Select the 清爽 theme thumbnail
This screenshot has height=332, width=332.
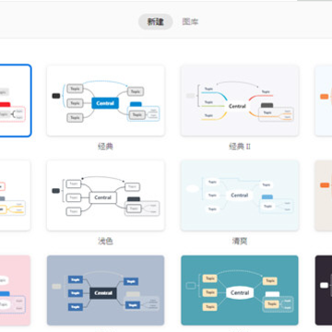pos(240,196)
